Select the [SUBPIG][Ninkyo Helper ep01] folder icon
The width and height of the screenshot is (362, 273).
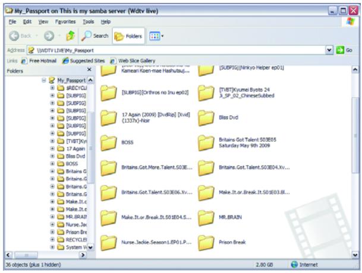(x=206, y=70)
